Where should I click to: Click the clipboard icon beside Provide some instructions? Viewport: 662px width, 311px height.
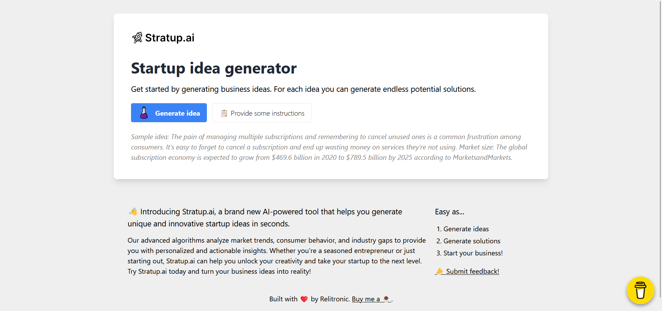point(224,113)
